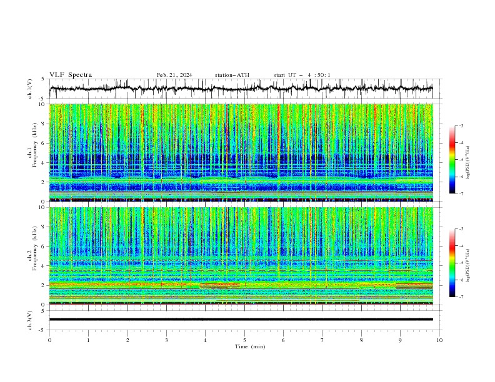Click the ch.1 color bar 'log(PSD)(V²/Hz)' label
This screenshot has width=495, height=382.
467,163
